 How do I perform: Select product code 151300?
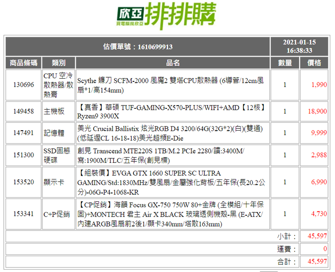click(24, 155)
